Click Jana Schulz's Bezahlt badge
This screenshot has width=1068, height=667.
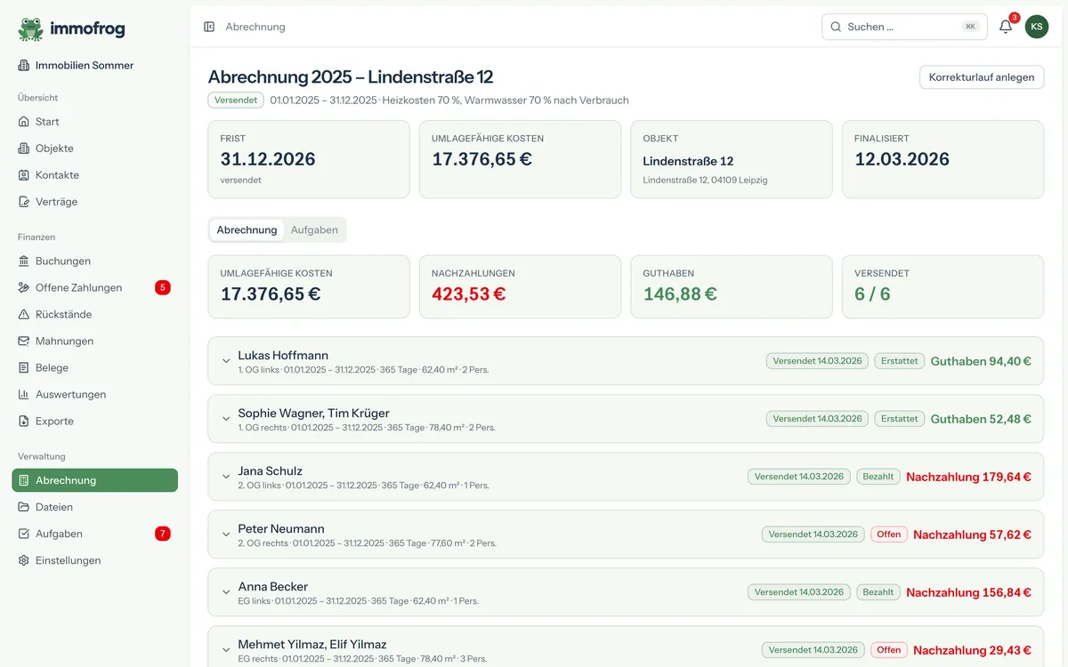click(878, 477)
